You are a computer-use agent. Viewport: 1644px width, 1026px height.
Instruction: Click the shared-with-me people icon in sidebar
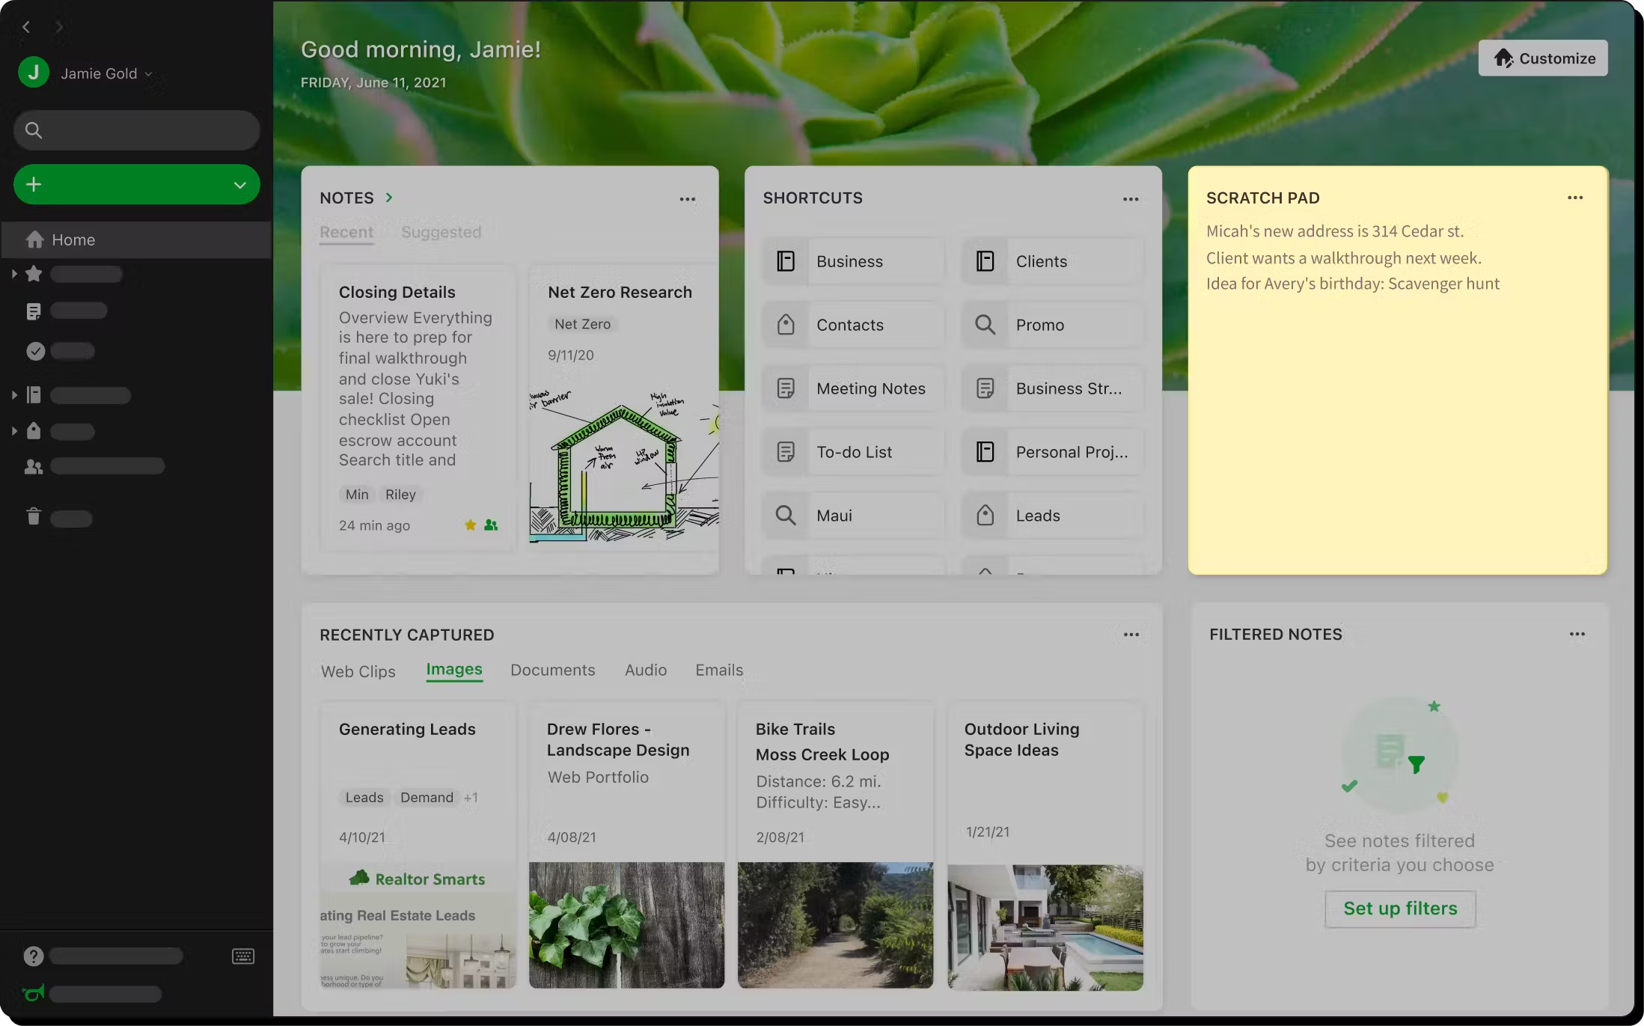coord(34,467)
